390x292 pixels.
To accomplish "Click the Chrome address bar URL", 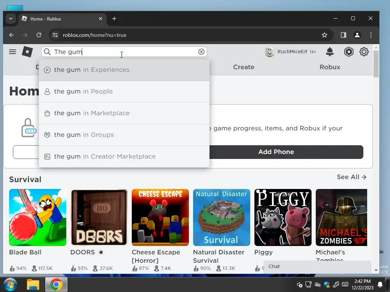I will (94, 35).
